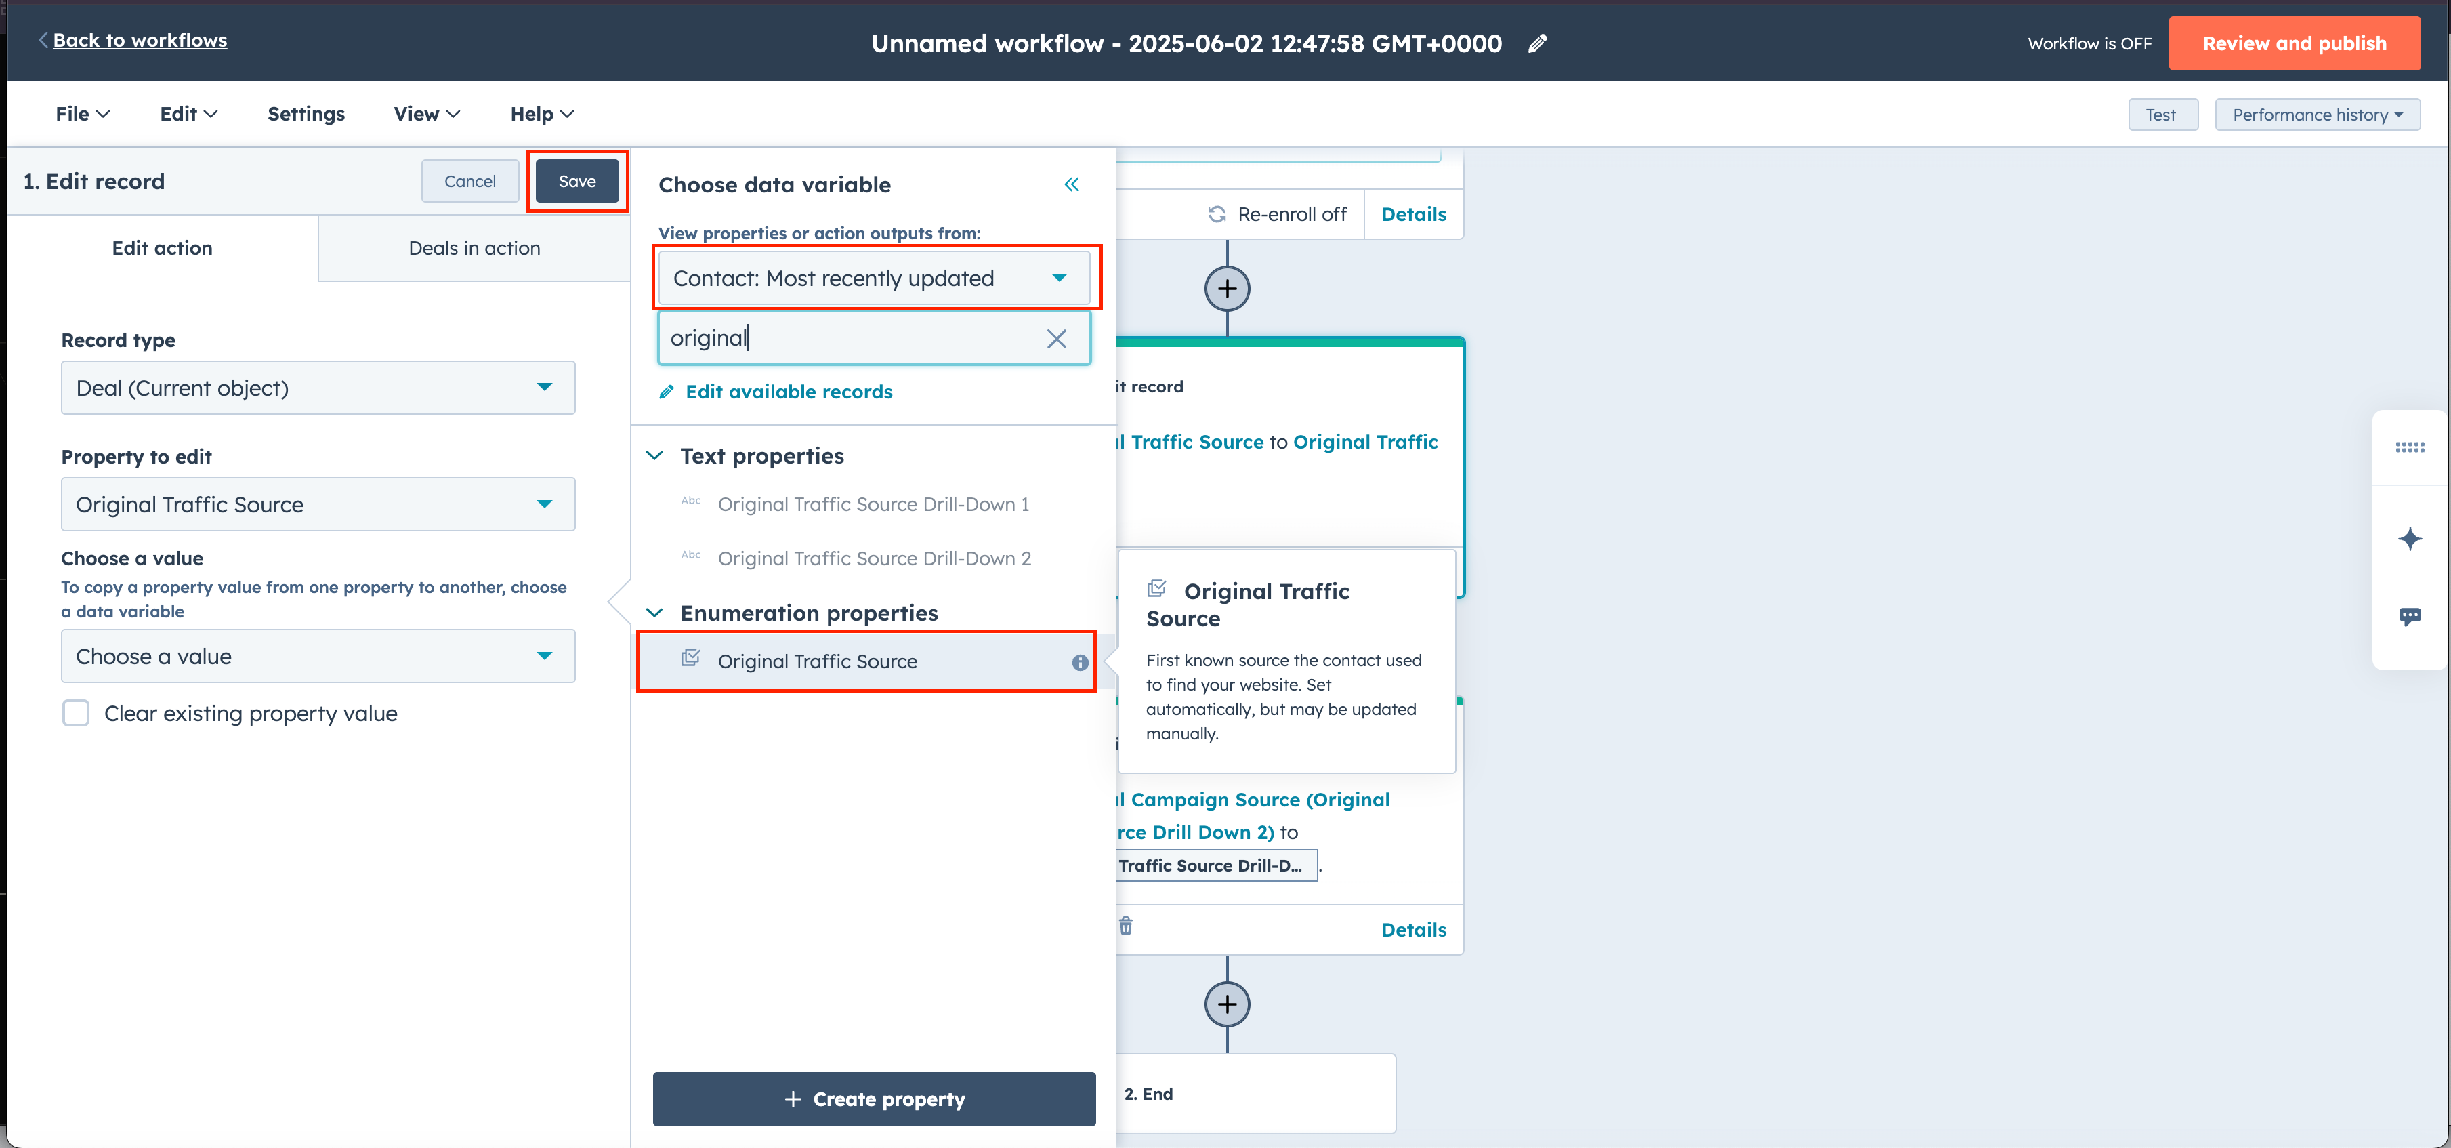
Task: Select the Edit action tab
Action: point(162,249)
